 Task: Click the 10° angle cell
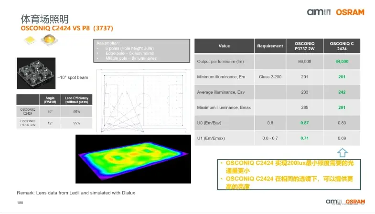(x=50, y=111)
